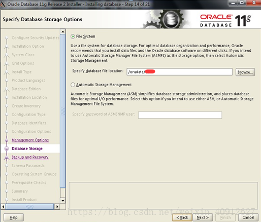Cancel the Oracle installation
Viewport: 261px width, 222px height.
click(248, 217)
